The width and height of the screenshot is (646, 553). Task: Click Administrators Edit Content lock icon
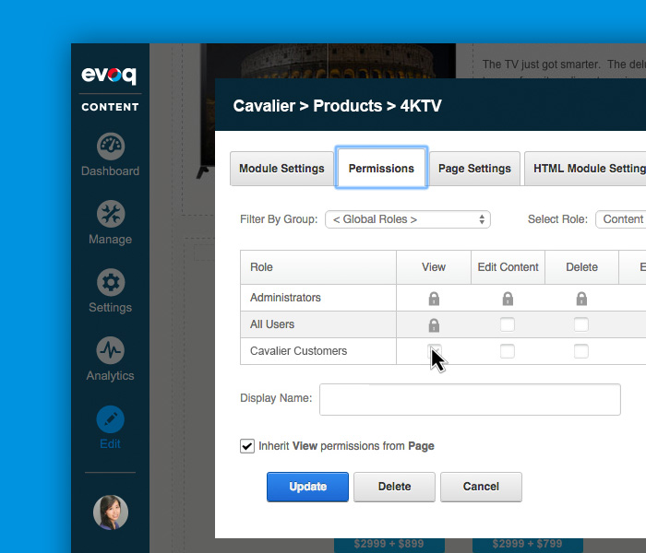click(508, 299)
